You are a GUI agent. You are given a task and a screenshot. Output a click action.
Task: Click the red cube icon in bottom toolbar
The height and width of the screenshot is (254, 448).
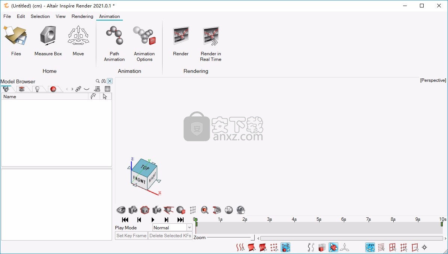[322, 247]
